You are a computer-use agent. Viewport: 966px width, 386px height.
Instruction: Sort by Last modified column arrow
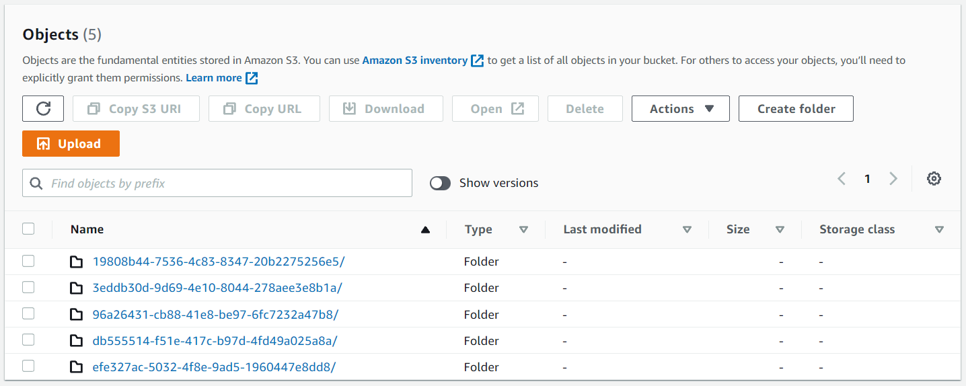687,230
